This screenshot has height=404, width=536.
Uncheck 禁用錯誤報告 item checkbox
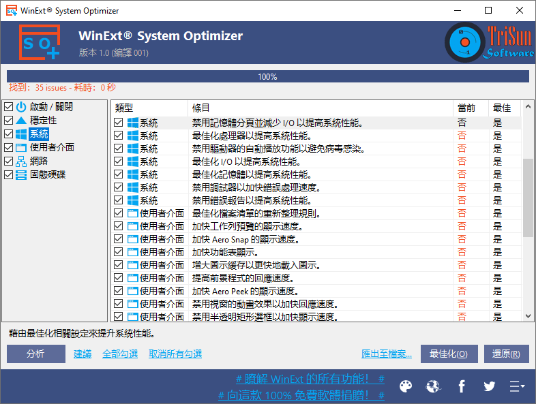[118, 200]
